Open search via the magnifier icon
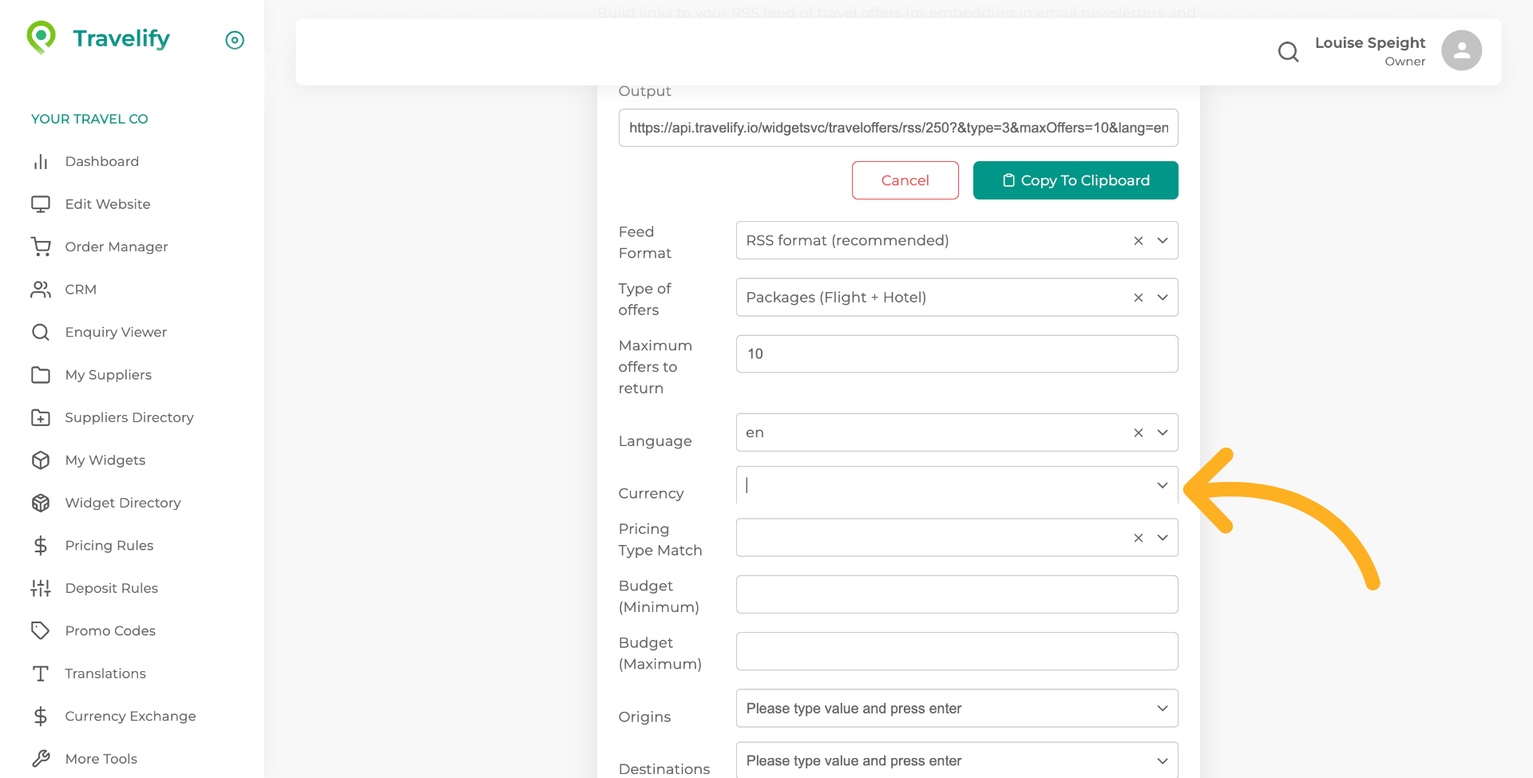1533x778 pixels. coord(1288,51)
